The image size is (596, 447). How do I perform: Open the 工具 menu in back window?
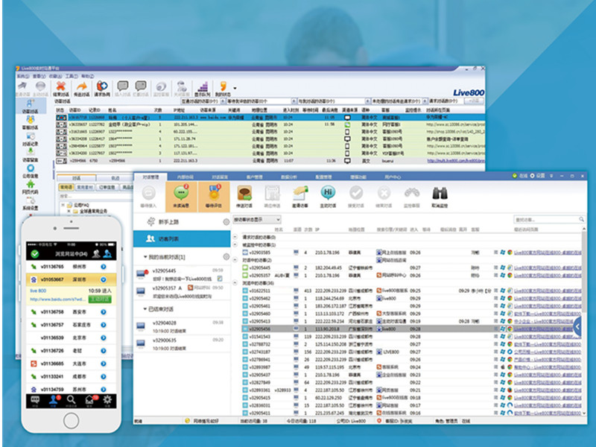[x=72, y=77]
